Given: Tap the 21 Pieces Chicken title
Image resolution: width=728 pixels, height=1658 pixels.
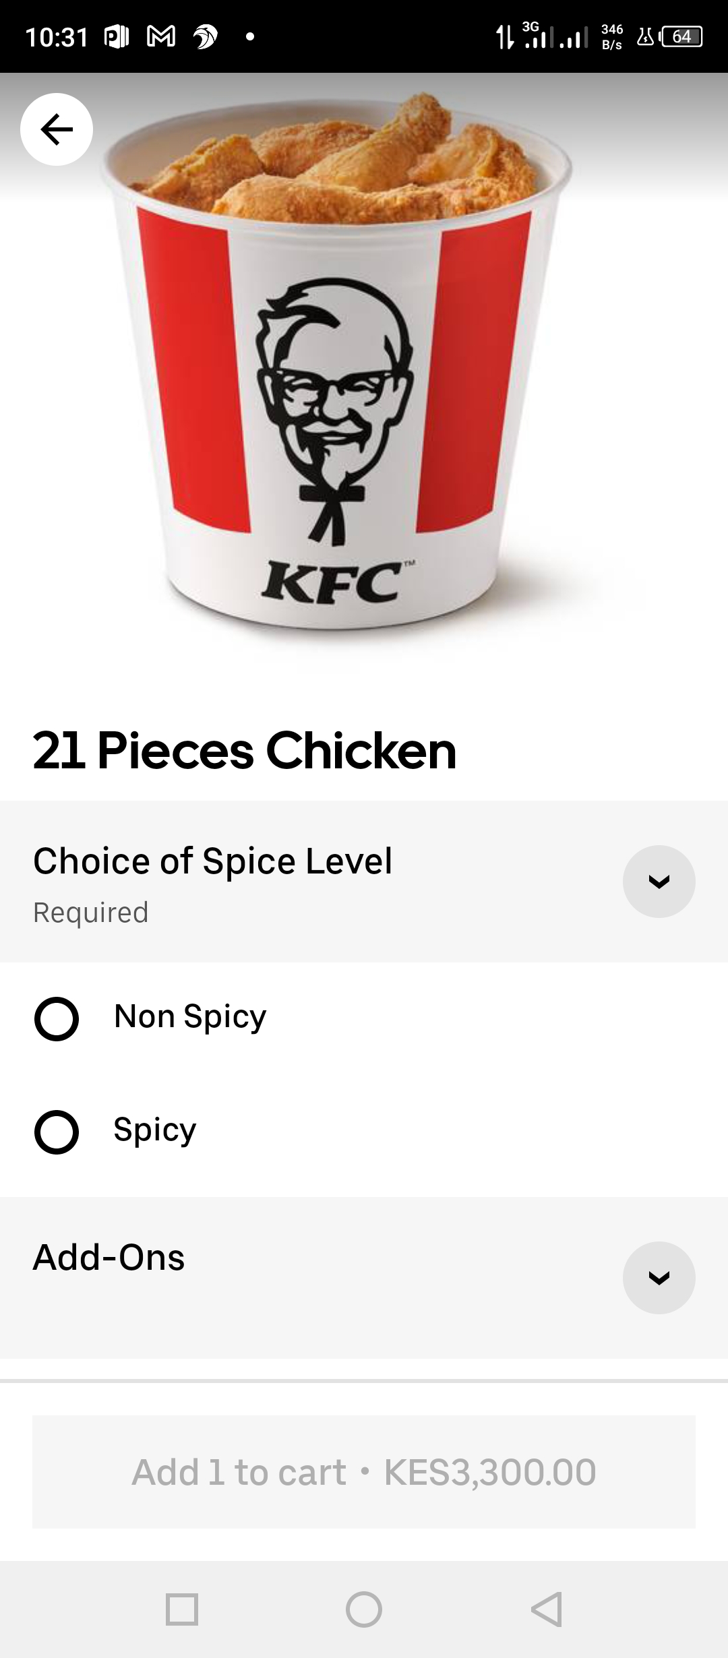Looking at the screenshot, I should pos(245,750).
